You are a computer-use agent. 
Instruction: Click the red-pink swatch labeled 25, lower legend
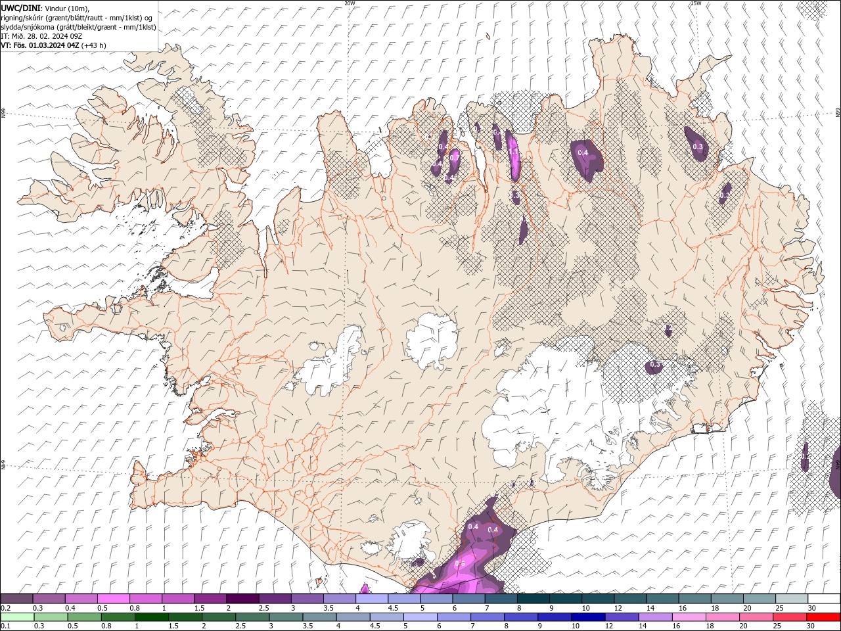click(x=789, y=617)
